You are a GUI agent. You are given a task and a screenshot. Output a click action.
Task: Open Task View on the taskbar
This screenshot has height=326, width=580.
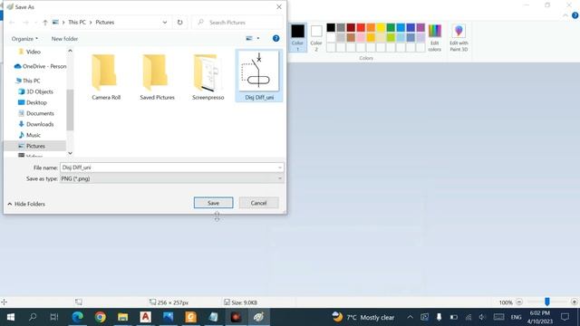(54, 317)
